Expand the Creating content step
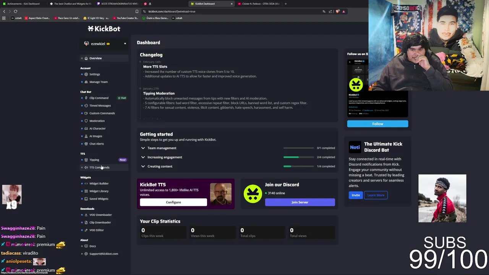489x275 pixels. click(x=143, y=167)
